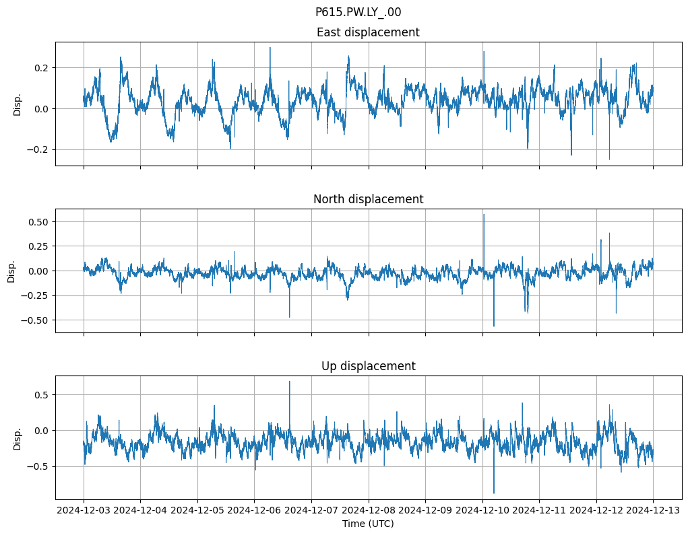Select the 2024-12-06 date tick label
Screen dimensions: 688x535
[x=254, y=510]
